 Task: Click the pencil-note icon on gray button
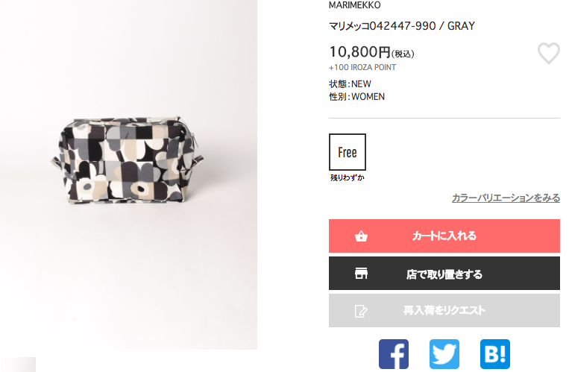[361, 311]
